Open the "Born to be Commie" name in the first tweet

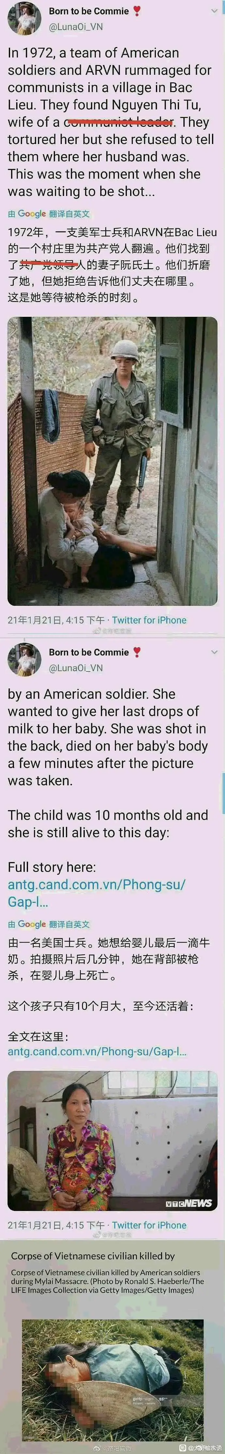tap(89, 11)
